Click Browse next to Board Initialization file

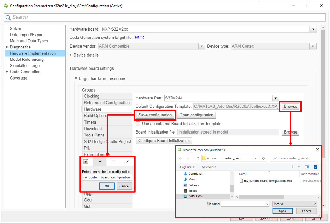[x=290, y=132]
